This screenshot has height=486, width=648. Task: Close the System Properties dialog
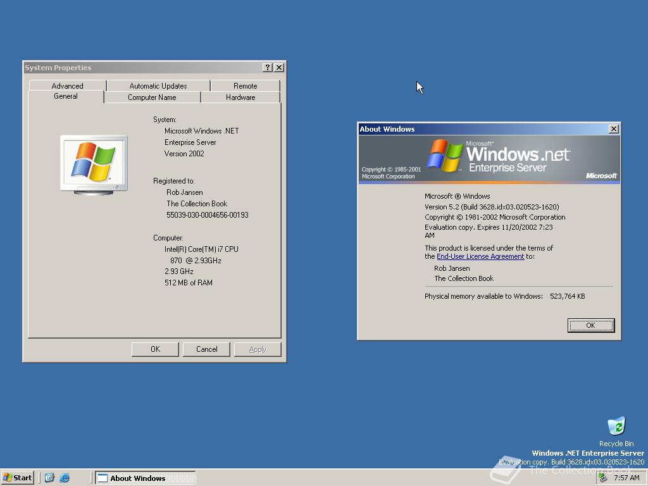[x=279, y=67]
